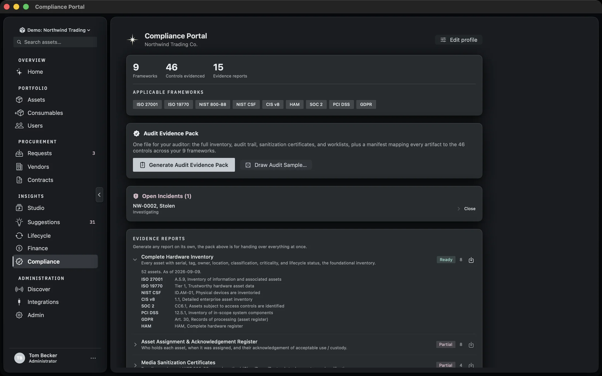The width and height of the screenshot is (602, 376).
Task: Click the Audit Evidence Pack verified badge icon
Action: click(x=136, y=133)
